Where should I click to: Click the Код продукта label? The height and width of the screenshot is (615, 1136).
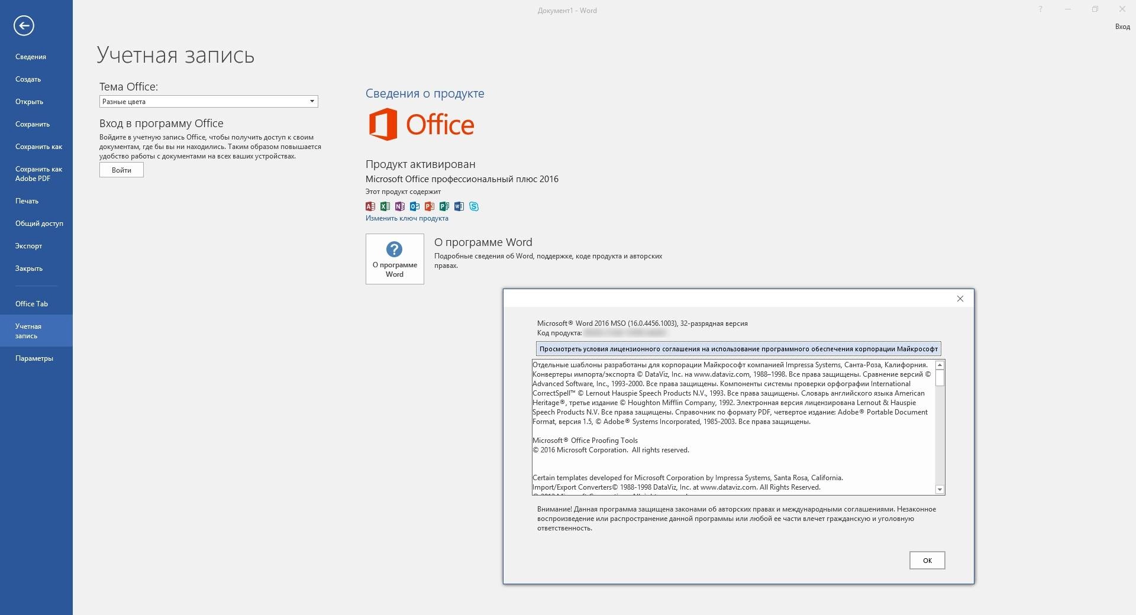coord(560,333)
